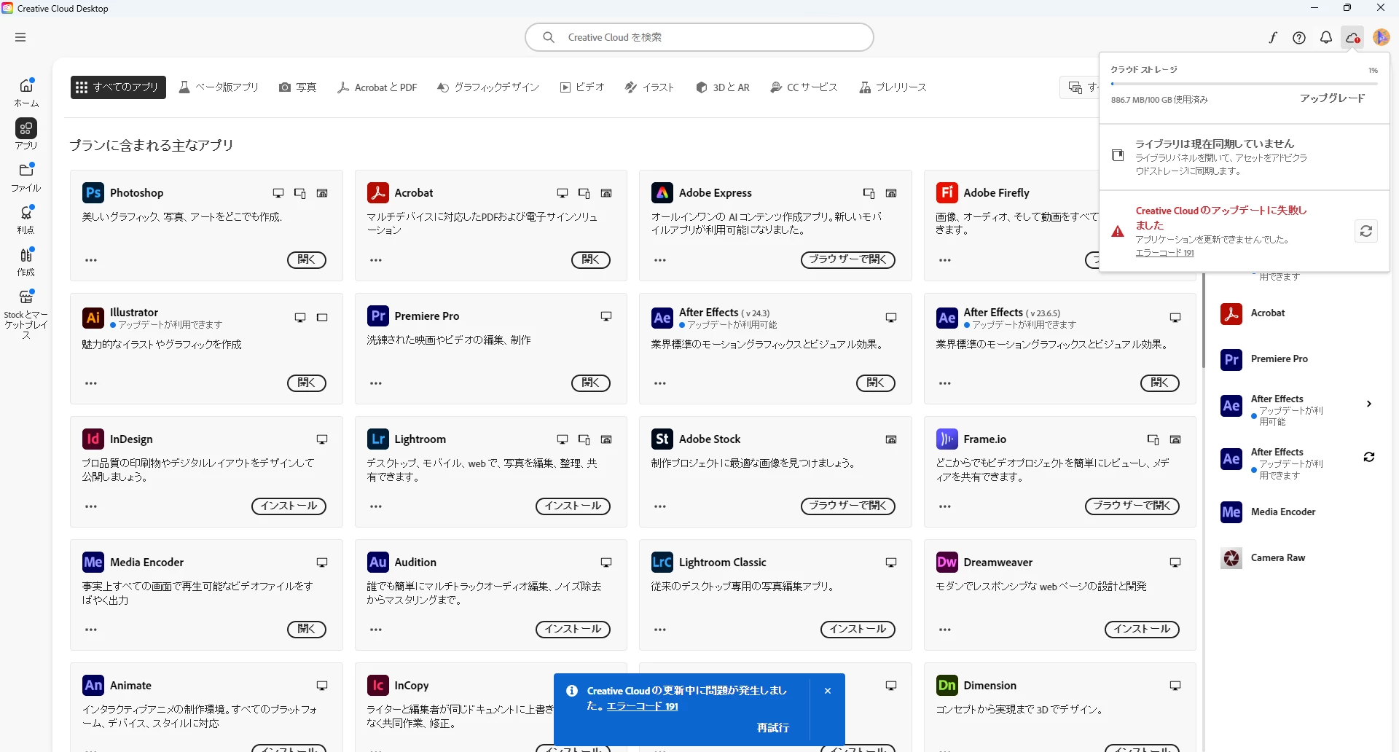Open more options for Illustrator

coord(91,383)
